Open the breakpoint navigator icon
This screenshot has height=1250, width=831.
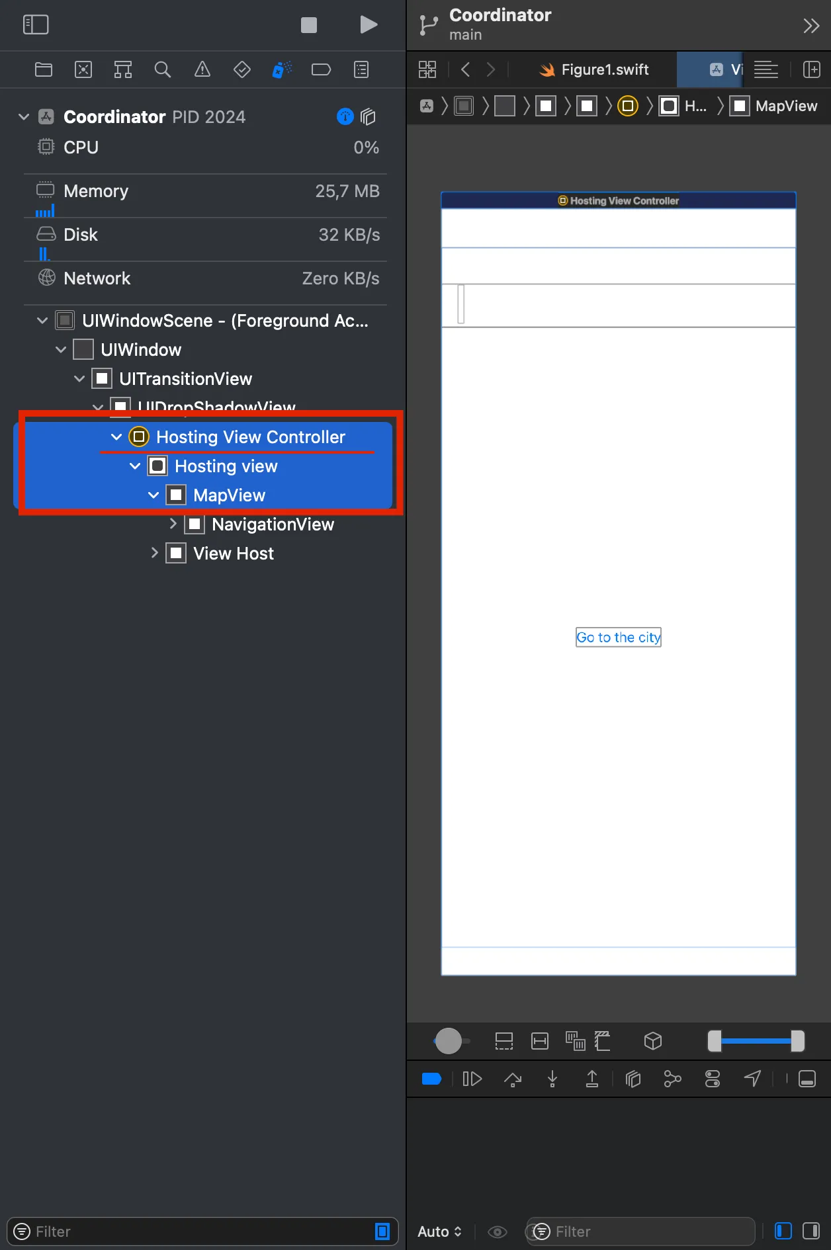321,69
